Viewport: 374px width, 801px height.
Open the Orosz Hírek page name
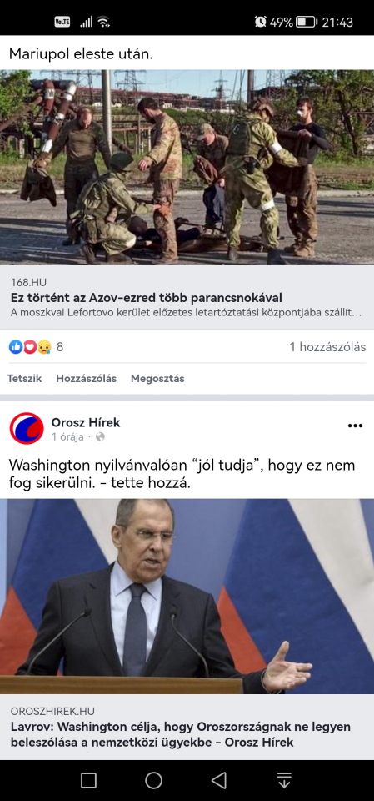pyautogui.click(x=86, y=422)
